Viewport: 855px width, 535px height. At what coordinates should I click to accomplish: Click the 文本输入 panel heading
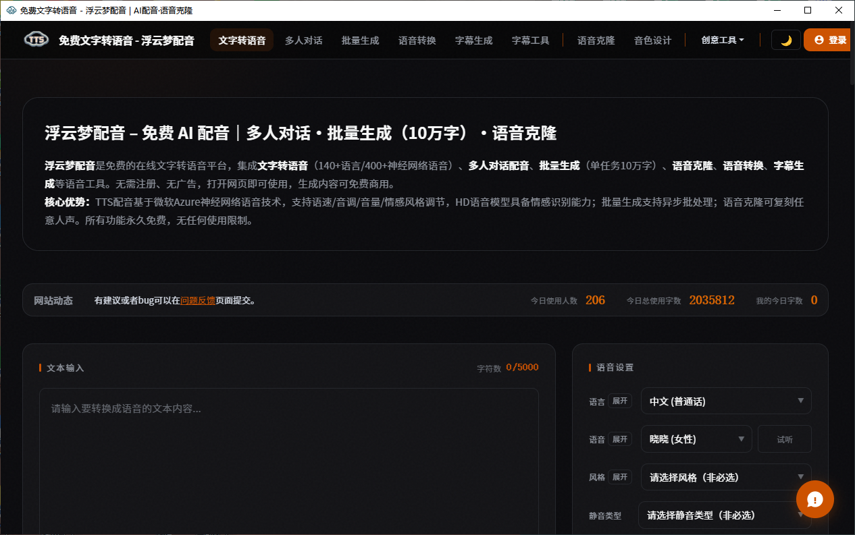coord(66,368)
